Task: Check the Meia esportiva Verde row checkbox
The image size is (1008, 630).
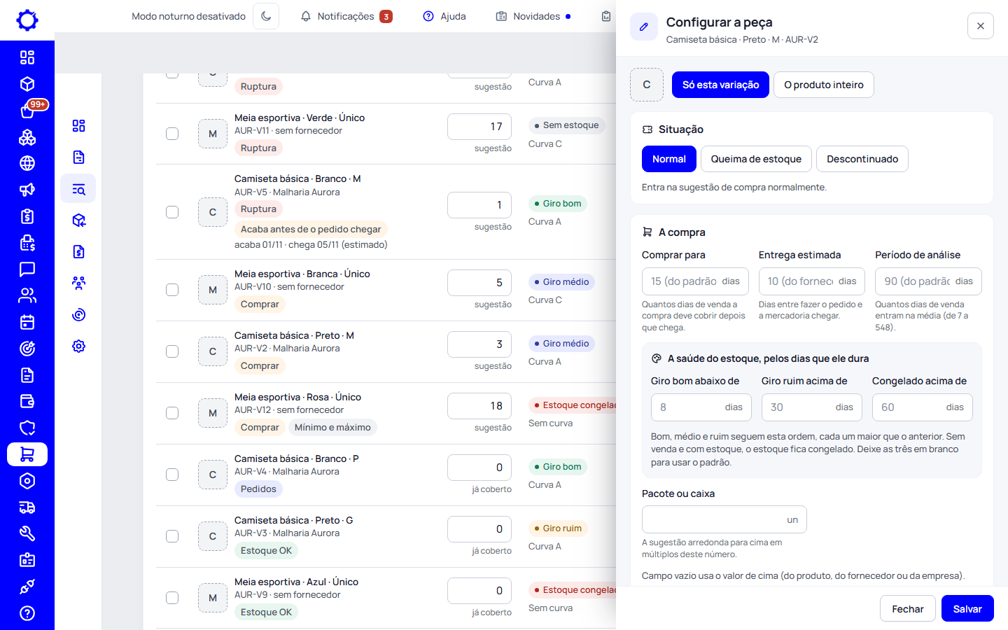Action: coord(172,134)
